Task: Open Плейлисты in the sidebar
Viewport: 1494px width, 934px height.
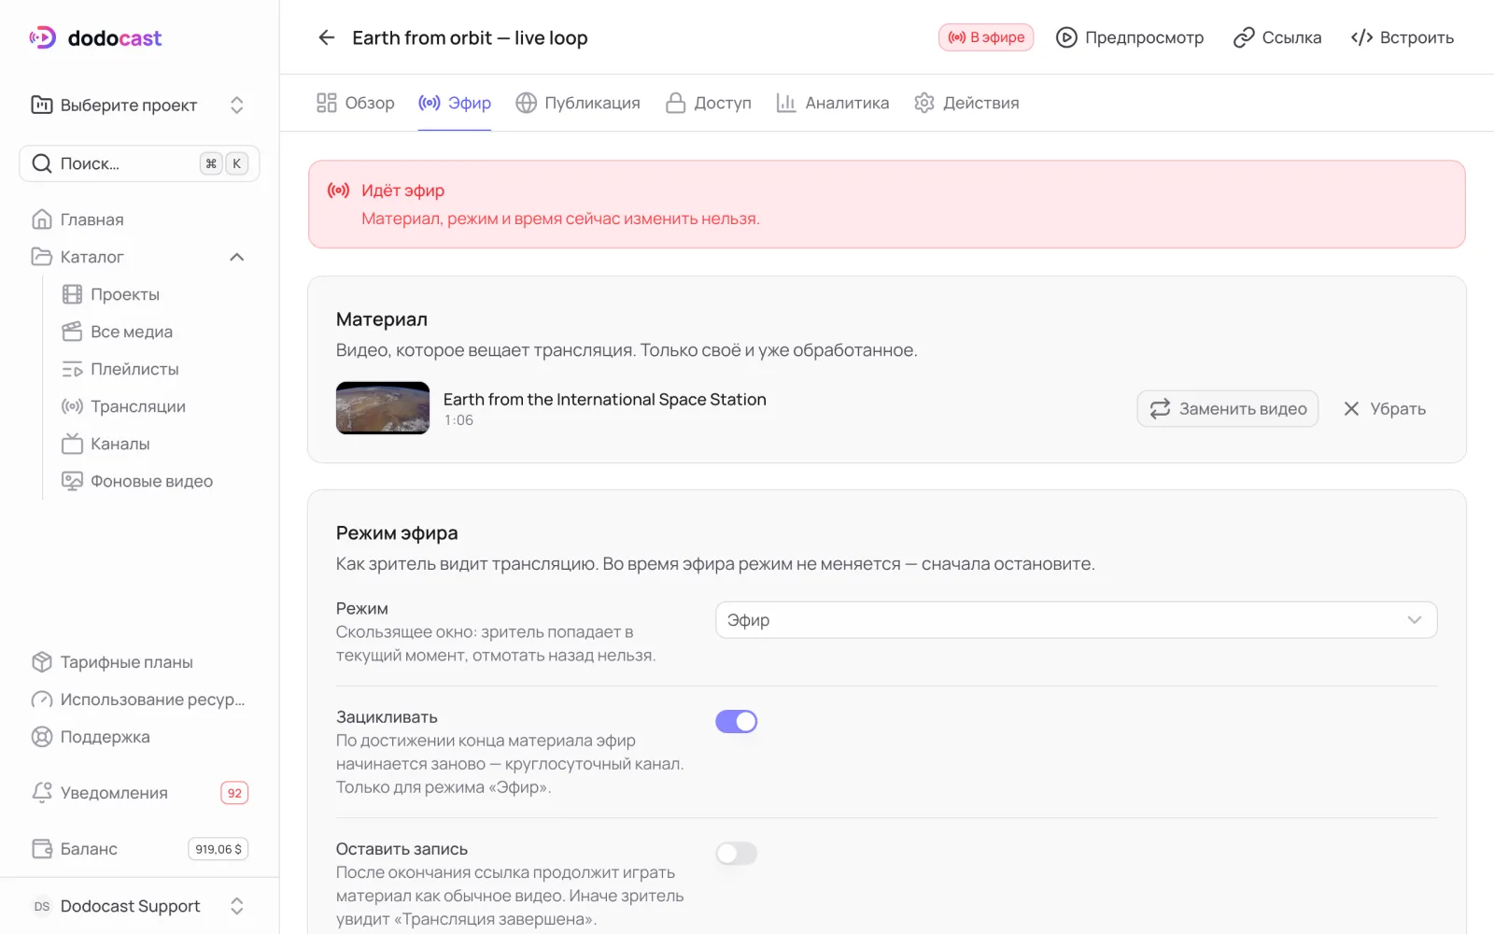Action: (x=120, y=369)
